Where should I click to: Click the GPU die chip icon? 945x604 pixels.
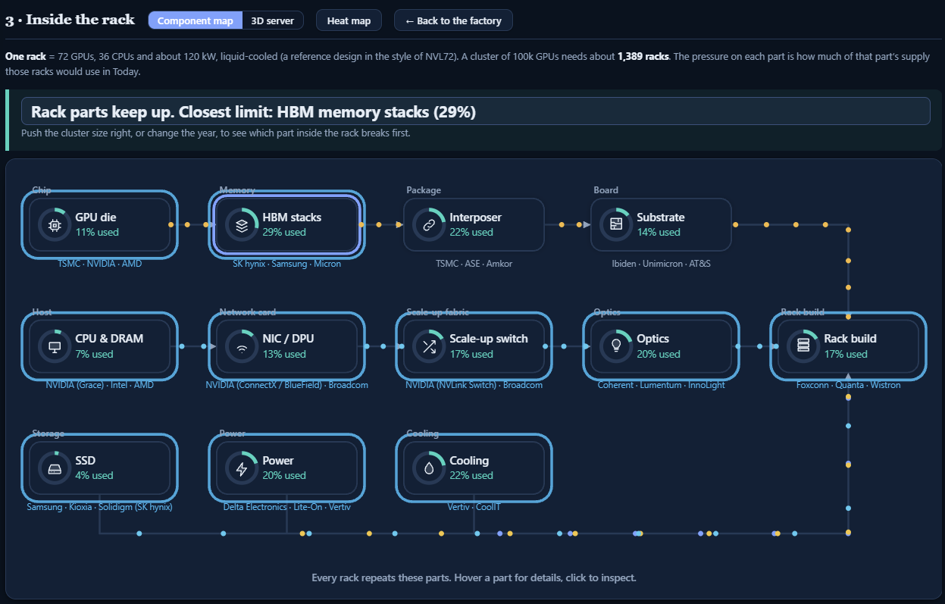click(55, 224)
